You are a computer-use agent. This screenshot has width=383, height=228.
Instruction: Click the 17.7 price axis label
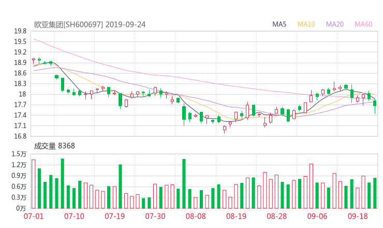pos(20,105)
